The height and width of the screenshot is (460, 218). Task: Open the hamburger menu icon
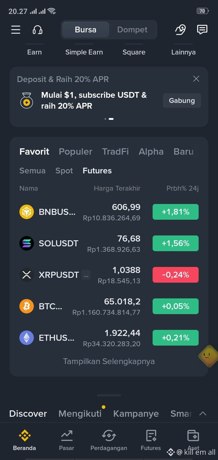(16, 30)
